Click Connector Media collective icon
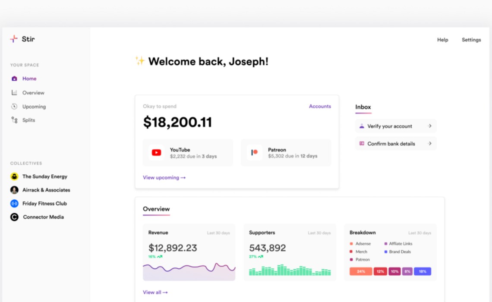Image resolution: width=492 pixels, height=302 pixels. pos(14,217)
